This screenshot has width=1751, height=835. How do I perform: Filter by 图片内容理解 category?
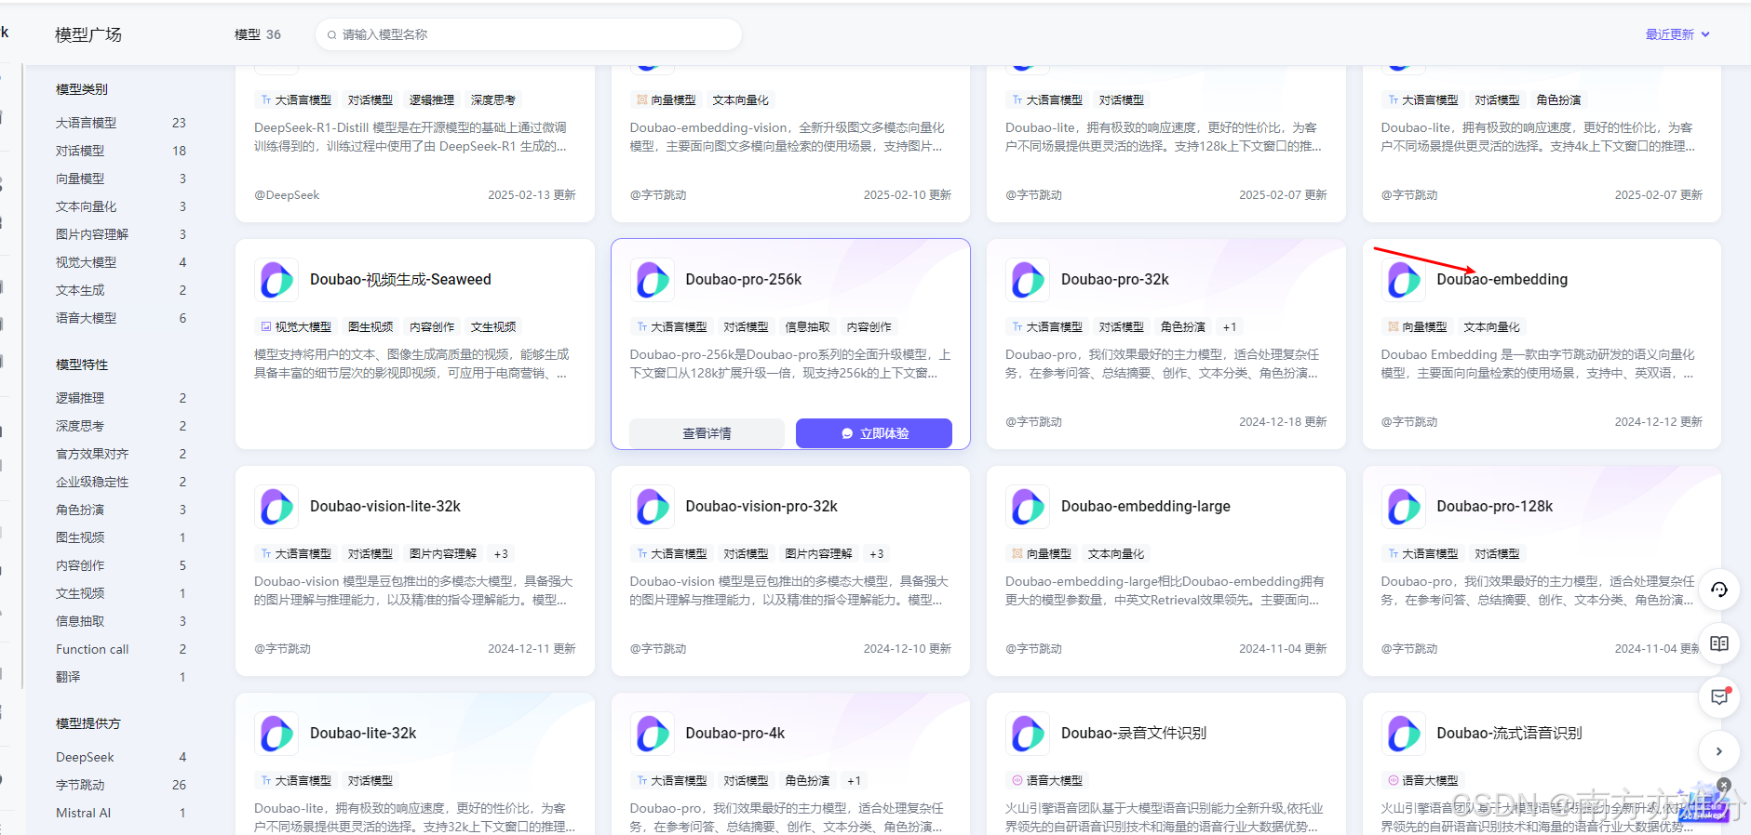click(121, 234)
